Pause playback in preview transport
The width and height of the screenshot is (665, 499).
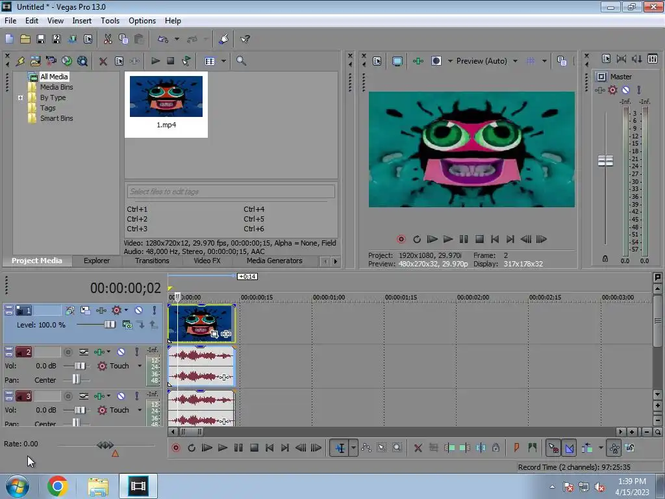(464, 239)
